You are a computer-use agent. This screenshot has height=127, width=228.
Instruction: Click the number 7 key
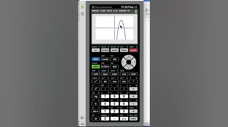click(x=105, y=96)
